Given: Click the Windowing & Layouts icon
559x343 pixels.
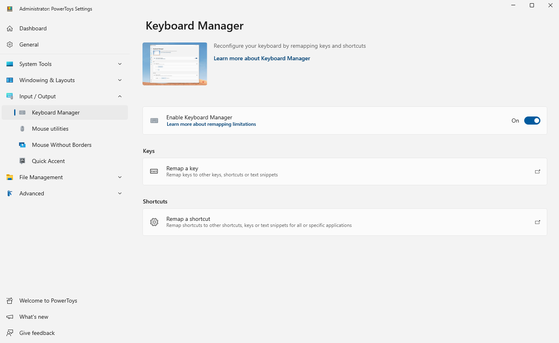Looking at the screenshot, I should point(10,80).
